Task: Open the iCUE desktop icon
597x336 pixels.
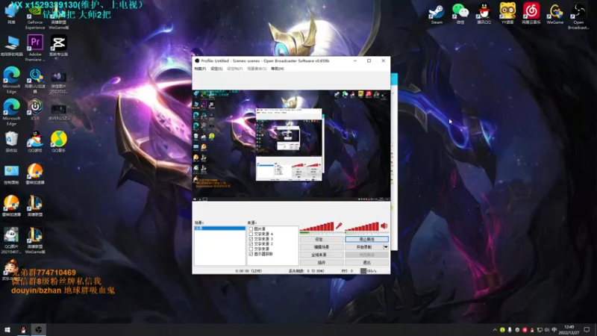Action: 35,110
